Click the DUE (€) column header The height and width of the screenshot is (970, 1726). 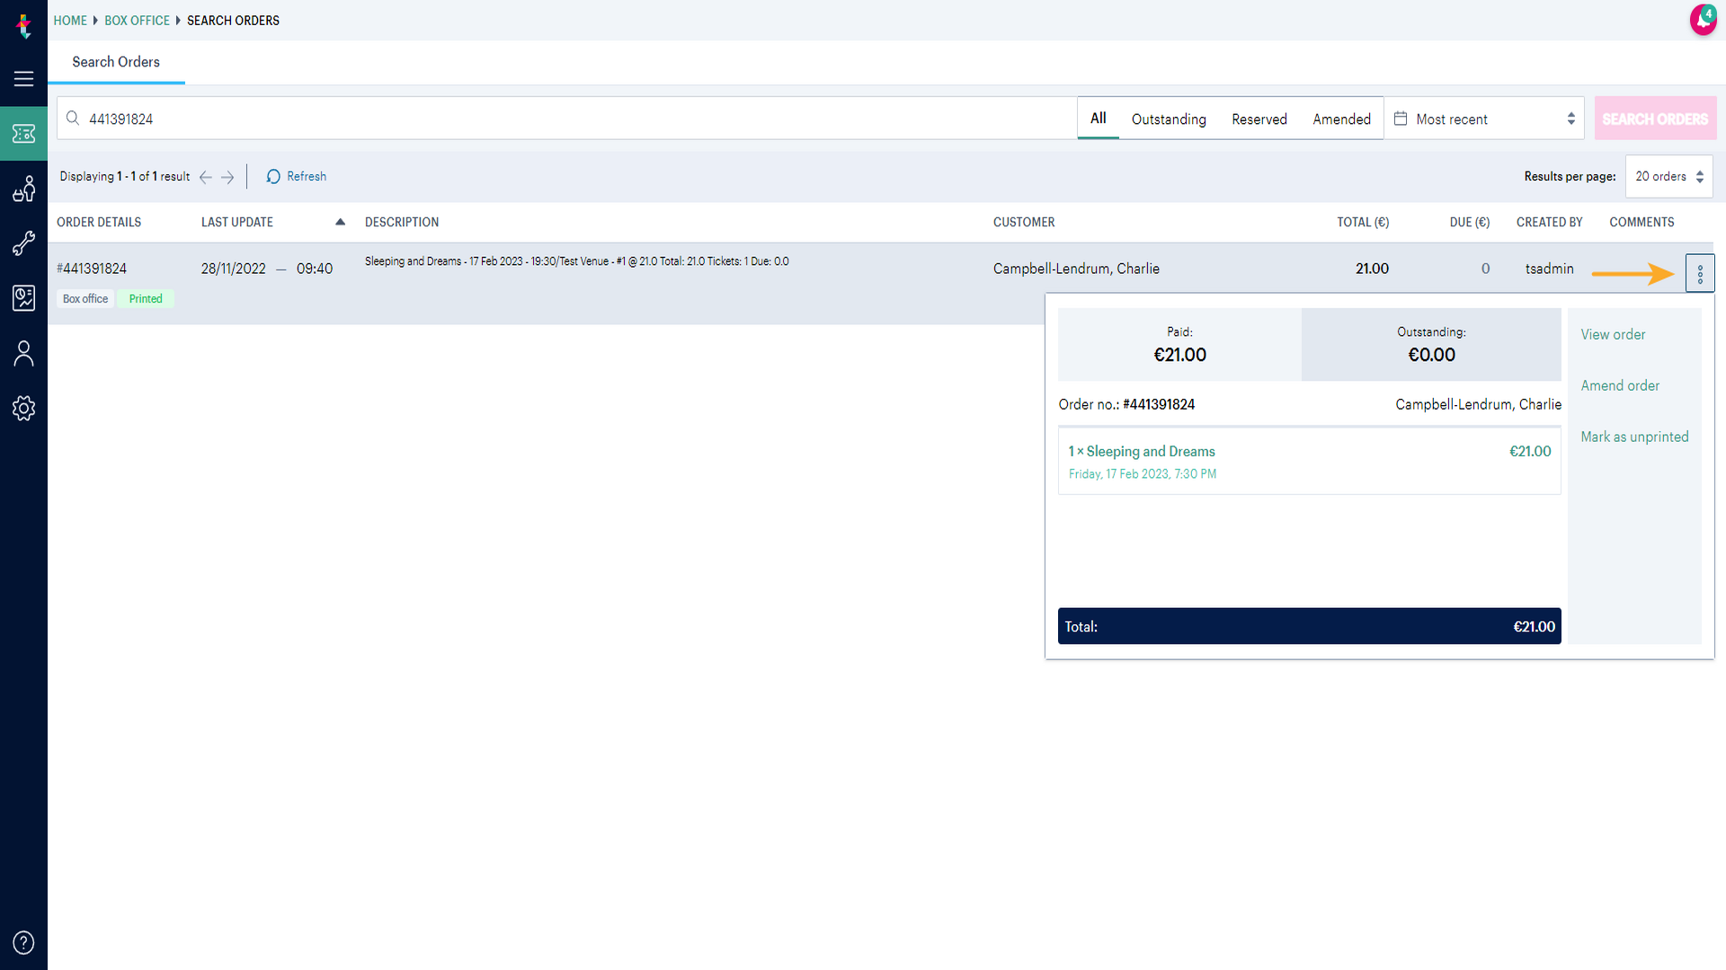[x=1470, y=222]
